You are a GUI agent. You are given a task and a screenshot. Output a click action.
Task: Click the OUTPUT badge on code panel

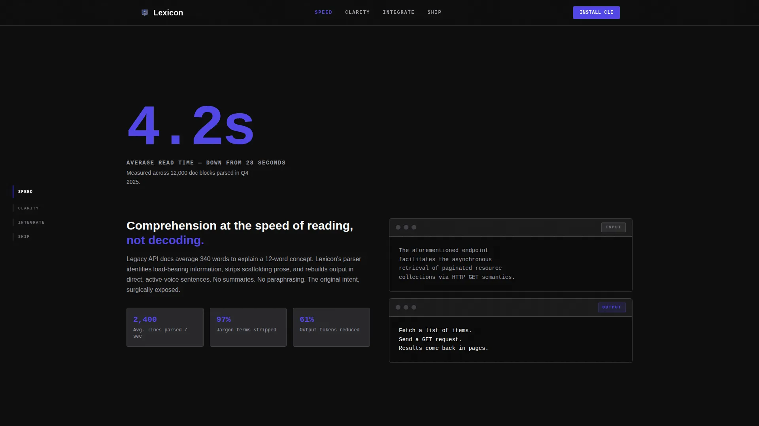612,307
